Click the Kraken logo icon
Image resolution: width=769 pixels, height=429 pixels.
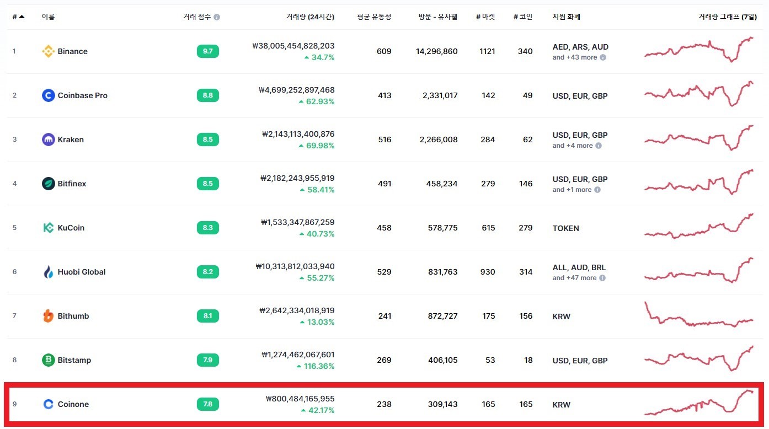[49, 140]
